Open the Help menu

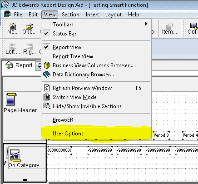coord(134,15)
